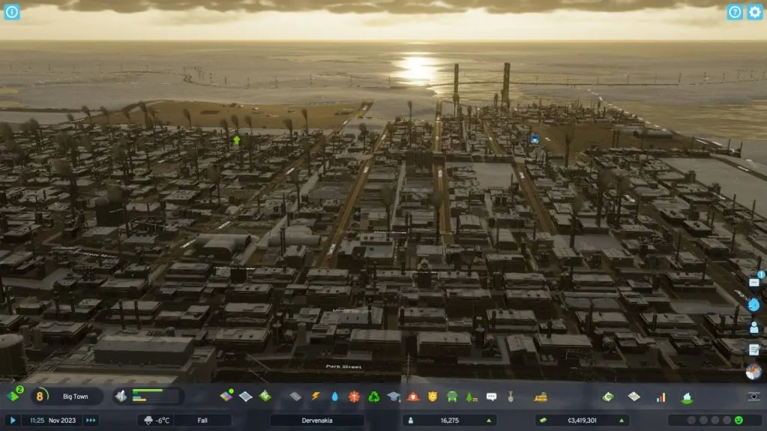Open the fire and rescue icon

click(x=413, y=397)
